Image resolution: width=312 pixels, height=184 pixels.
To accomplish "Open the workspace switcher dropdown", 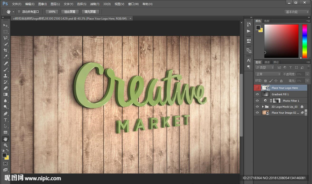I will pos(296,12).
